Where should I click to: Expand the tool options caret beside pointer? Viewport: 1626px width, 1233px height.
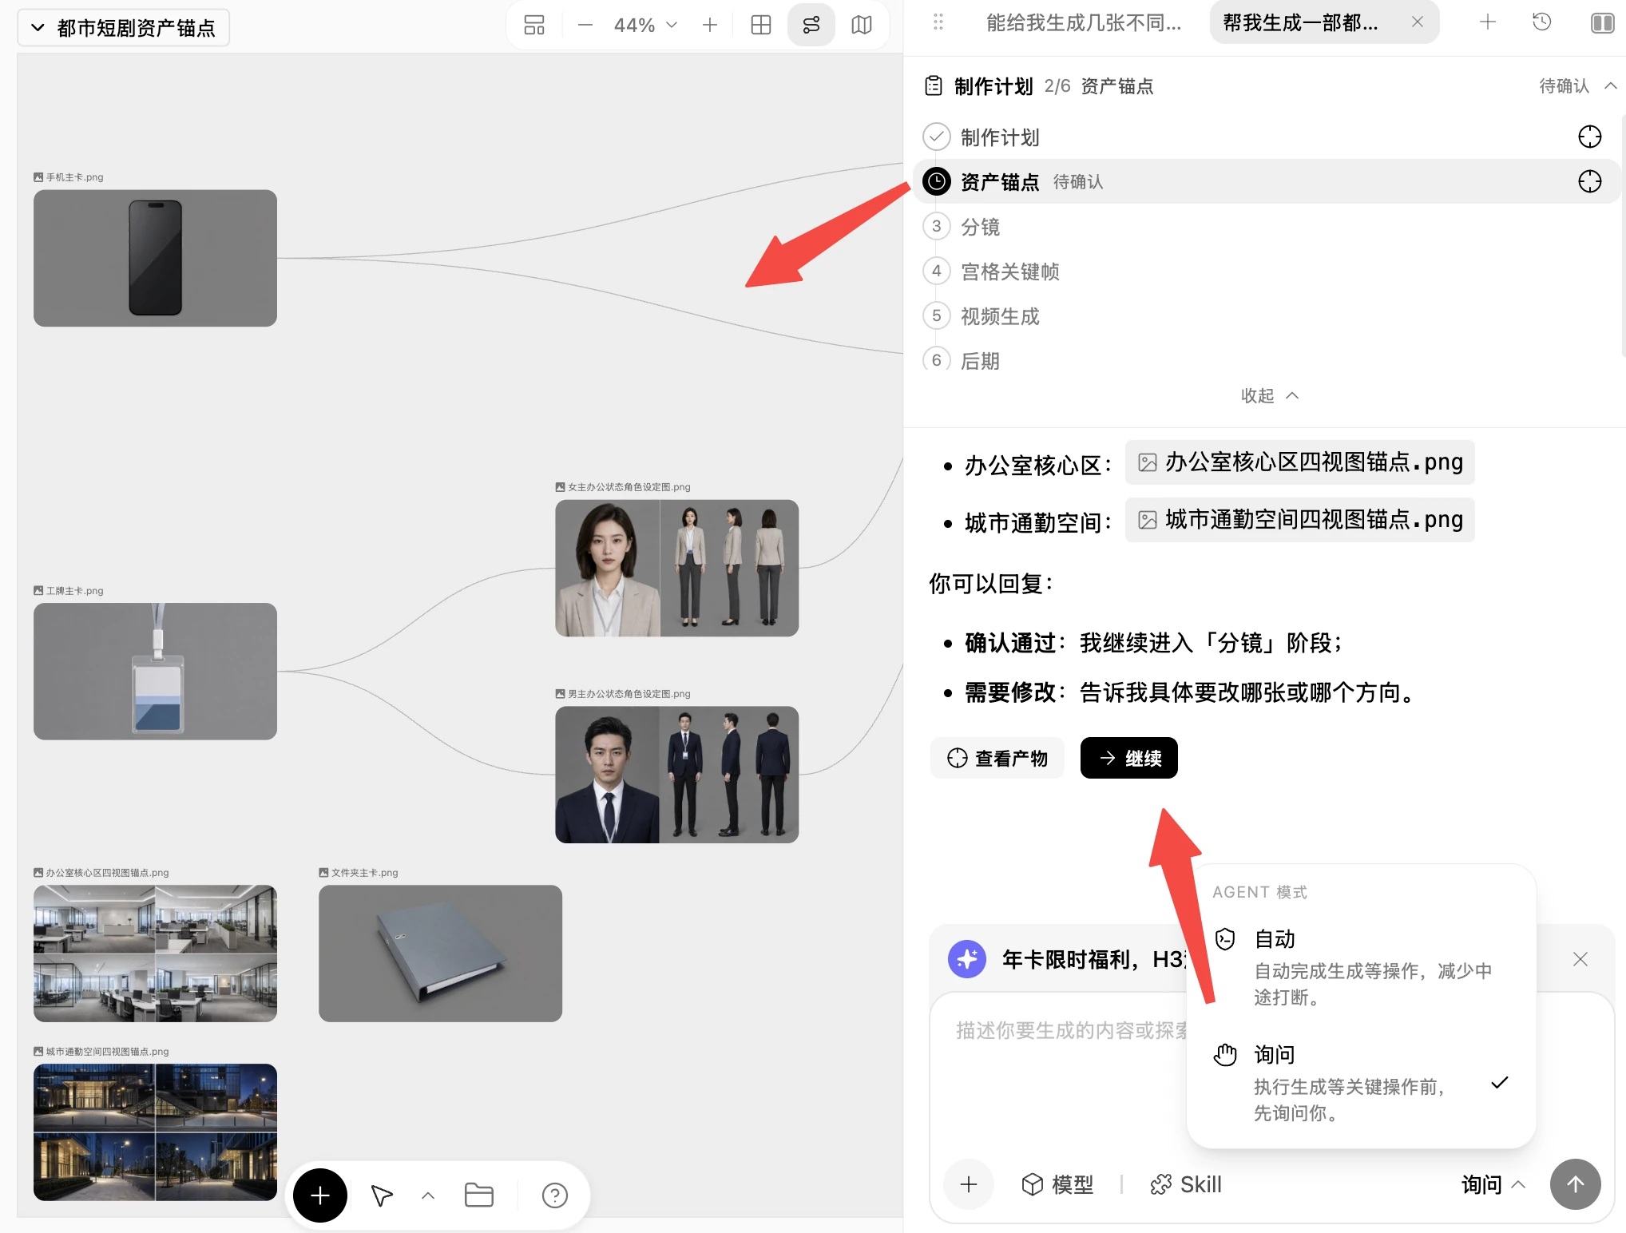point(428,1195)
